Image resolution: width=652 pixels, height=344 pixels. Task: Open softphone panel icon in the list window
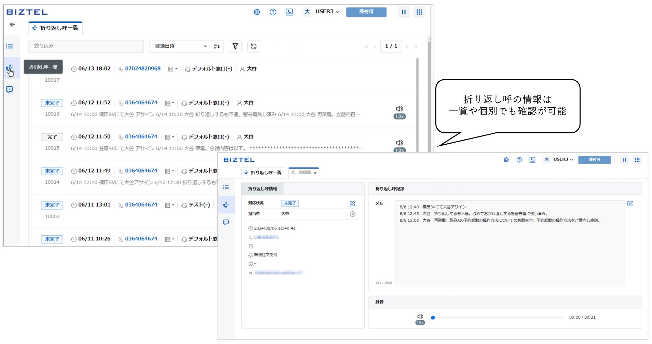click(289, 12)
